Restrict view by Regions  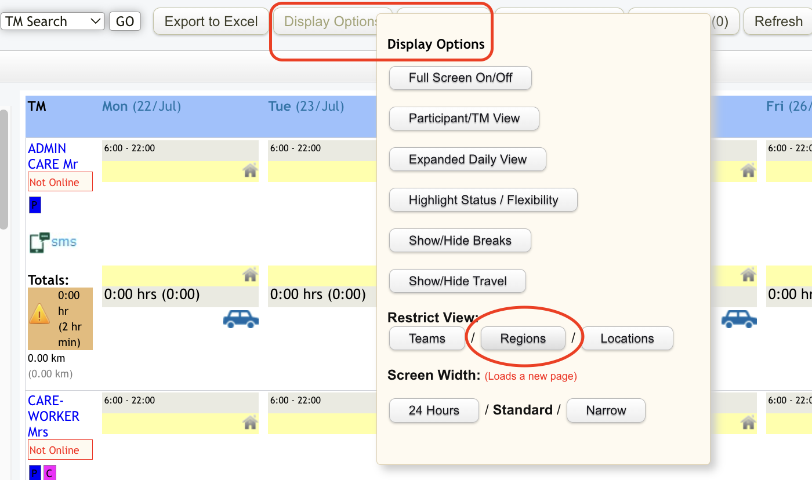tap(523, 339)
